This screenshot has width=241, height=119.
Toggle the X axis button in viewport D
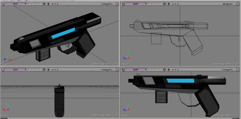click(x=173, y=70)
